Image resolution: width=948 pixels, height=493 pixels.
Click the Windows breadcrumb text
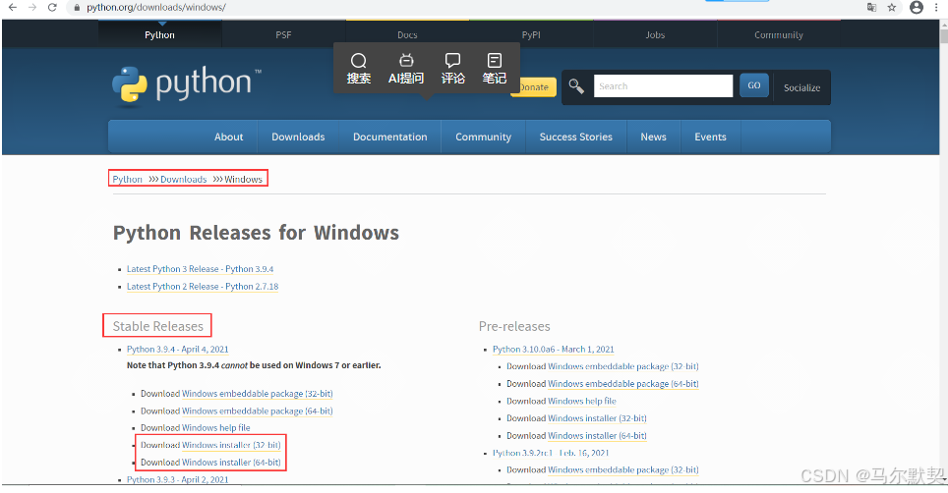(244, 179)
